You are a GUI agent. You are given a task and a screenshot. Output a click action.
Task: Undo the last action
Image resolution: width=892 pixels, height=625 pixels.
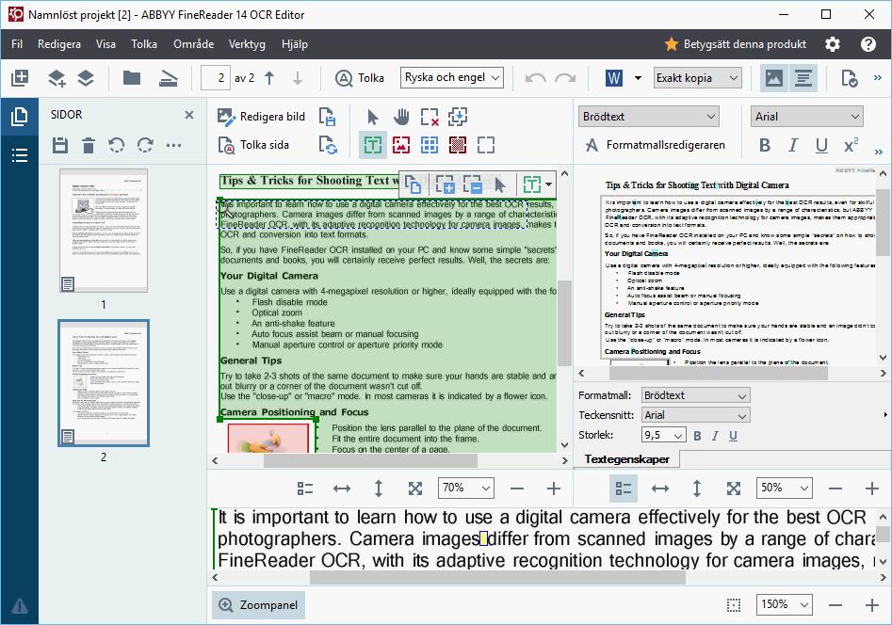535,78
